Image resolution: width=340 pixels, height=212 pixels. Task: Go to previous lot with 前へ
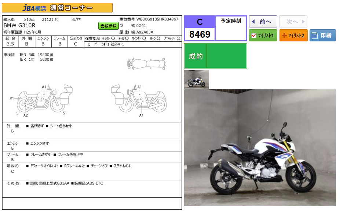263,22
